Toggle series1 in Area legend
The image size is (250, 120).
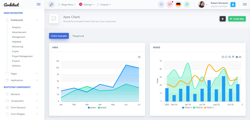pos(92,108)
